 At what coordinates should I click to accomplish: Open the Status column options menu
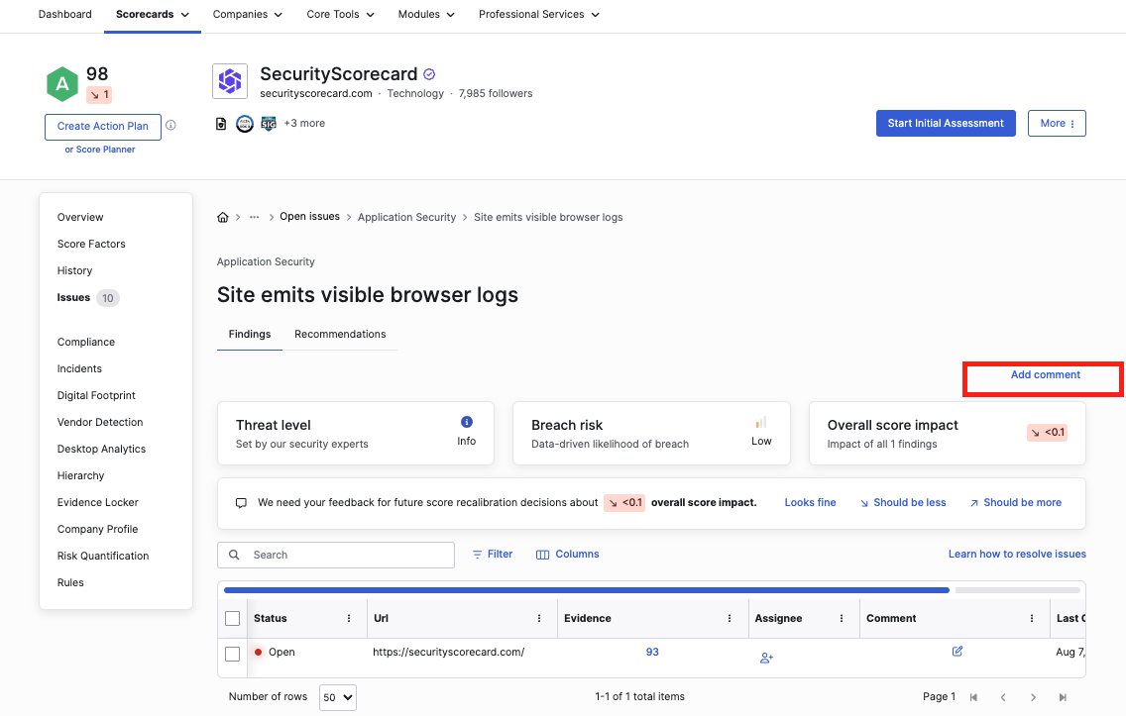click(349, 618)
